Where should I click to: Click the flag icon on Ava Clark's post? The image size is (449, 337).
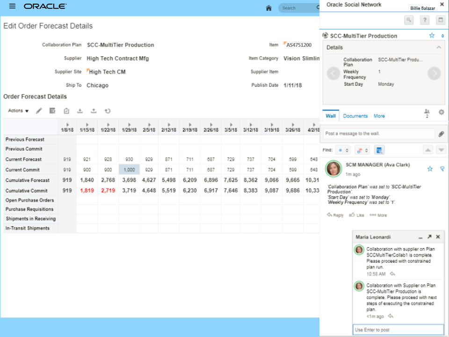[x=442, y=169]
